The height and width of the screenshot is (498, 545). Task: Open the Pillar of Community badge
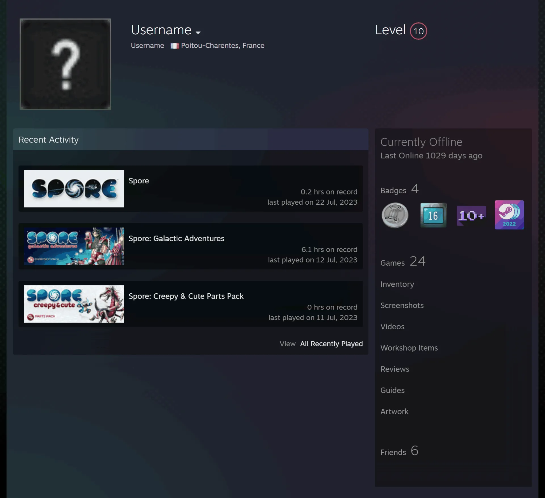tap(395, 215)
